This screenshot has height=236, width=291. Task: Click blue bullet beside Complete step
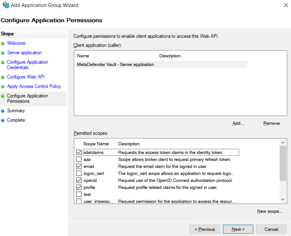coord(3,121)
